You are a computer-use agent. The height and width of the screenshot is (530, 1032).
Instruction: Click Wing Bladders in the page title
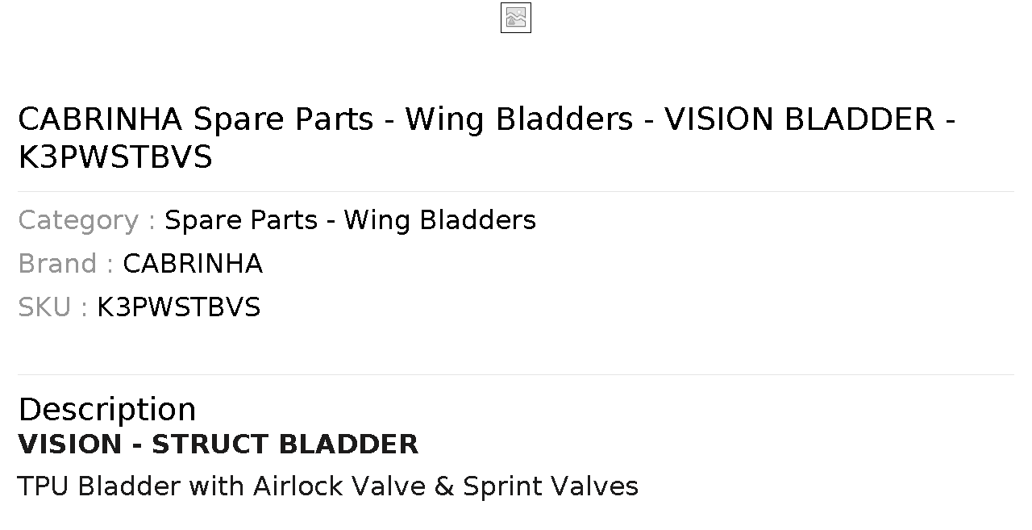click(x=519, y=119)
